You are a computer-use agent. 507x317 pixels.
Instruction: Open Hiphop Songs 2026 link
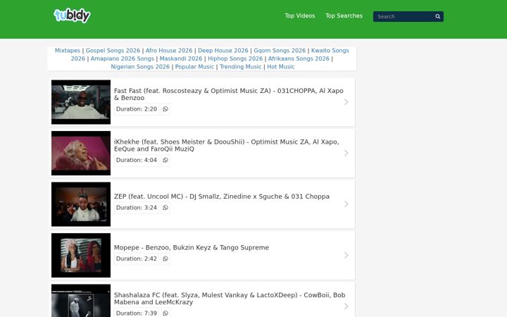click(235, 58)
